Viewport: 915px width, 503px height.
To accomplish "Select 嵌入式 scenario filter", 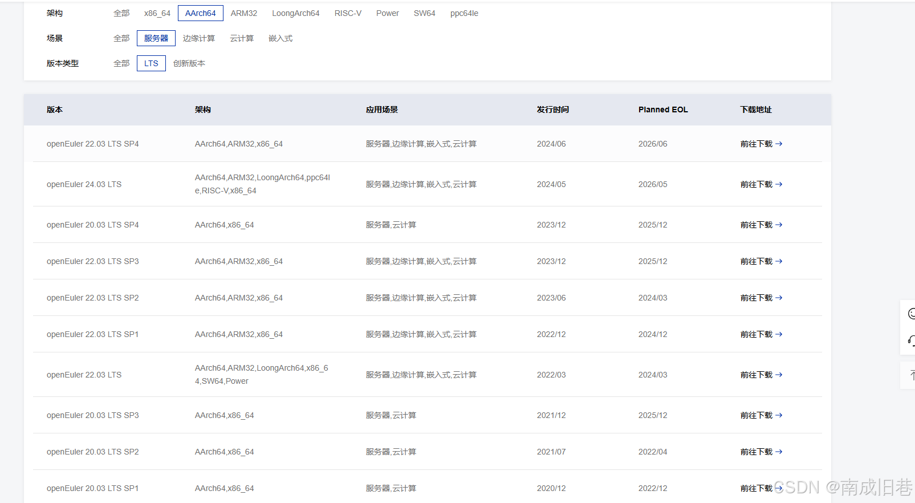I will [280, 38].
